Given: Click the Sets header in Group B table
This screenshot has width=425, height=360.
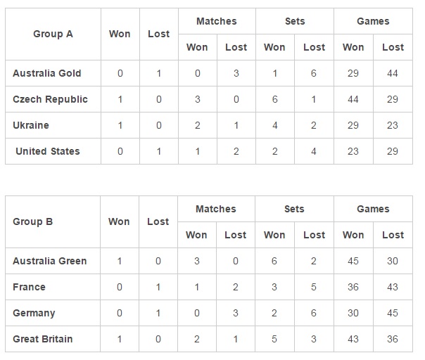Looking at the screenshot, I should coord(294,209).
